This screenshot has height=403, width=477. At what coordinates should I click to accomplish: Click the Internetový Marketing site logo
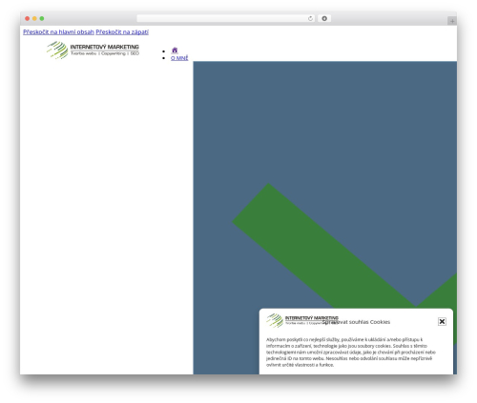point(93,50)
